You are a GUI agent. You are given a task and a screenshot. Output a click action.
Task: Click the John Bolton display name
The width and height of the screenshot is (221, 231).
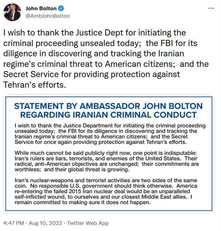[x=41, y=9]
